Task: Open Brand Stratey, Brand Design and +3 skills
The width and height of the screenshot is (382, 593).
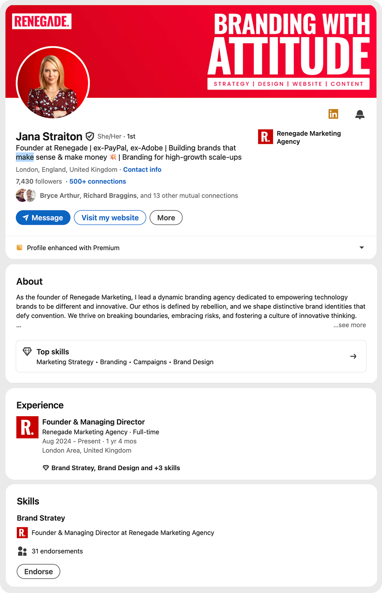Action: (x=115, y=468)
